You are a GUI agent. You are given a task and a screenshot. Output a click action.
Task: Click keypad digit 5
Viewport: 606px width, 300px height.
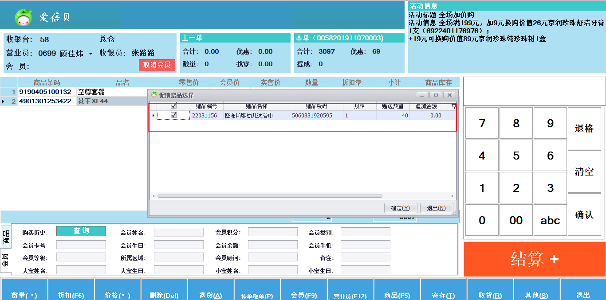pos(516,156)
